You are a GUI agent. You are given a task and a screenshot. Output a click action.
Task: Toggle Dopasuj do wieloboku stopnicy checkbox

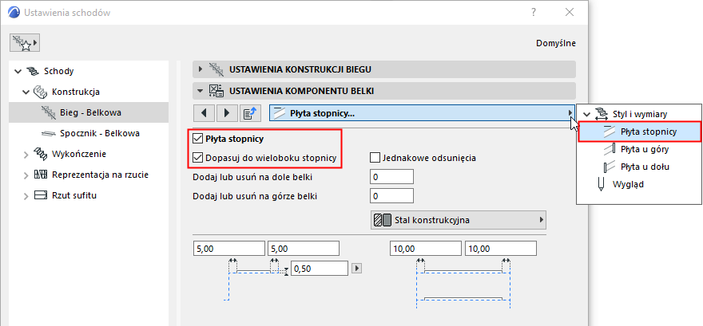[x=197, y=157]
